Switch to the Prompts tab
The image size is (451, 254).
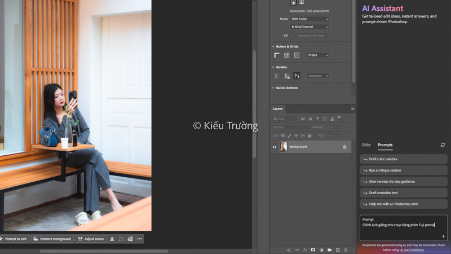pos(385,145)
